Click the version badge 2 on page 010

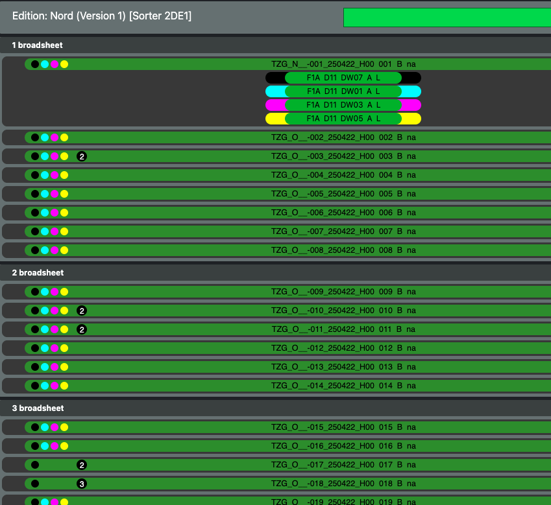(x=82, y=311)
